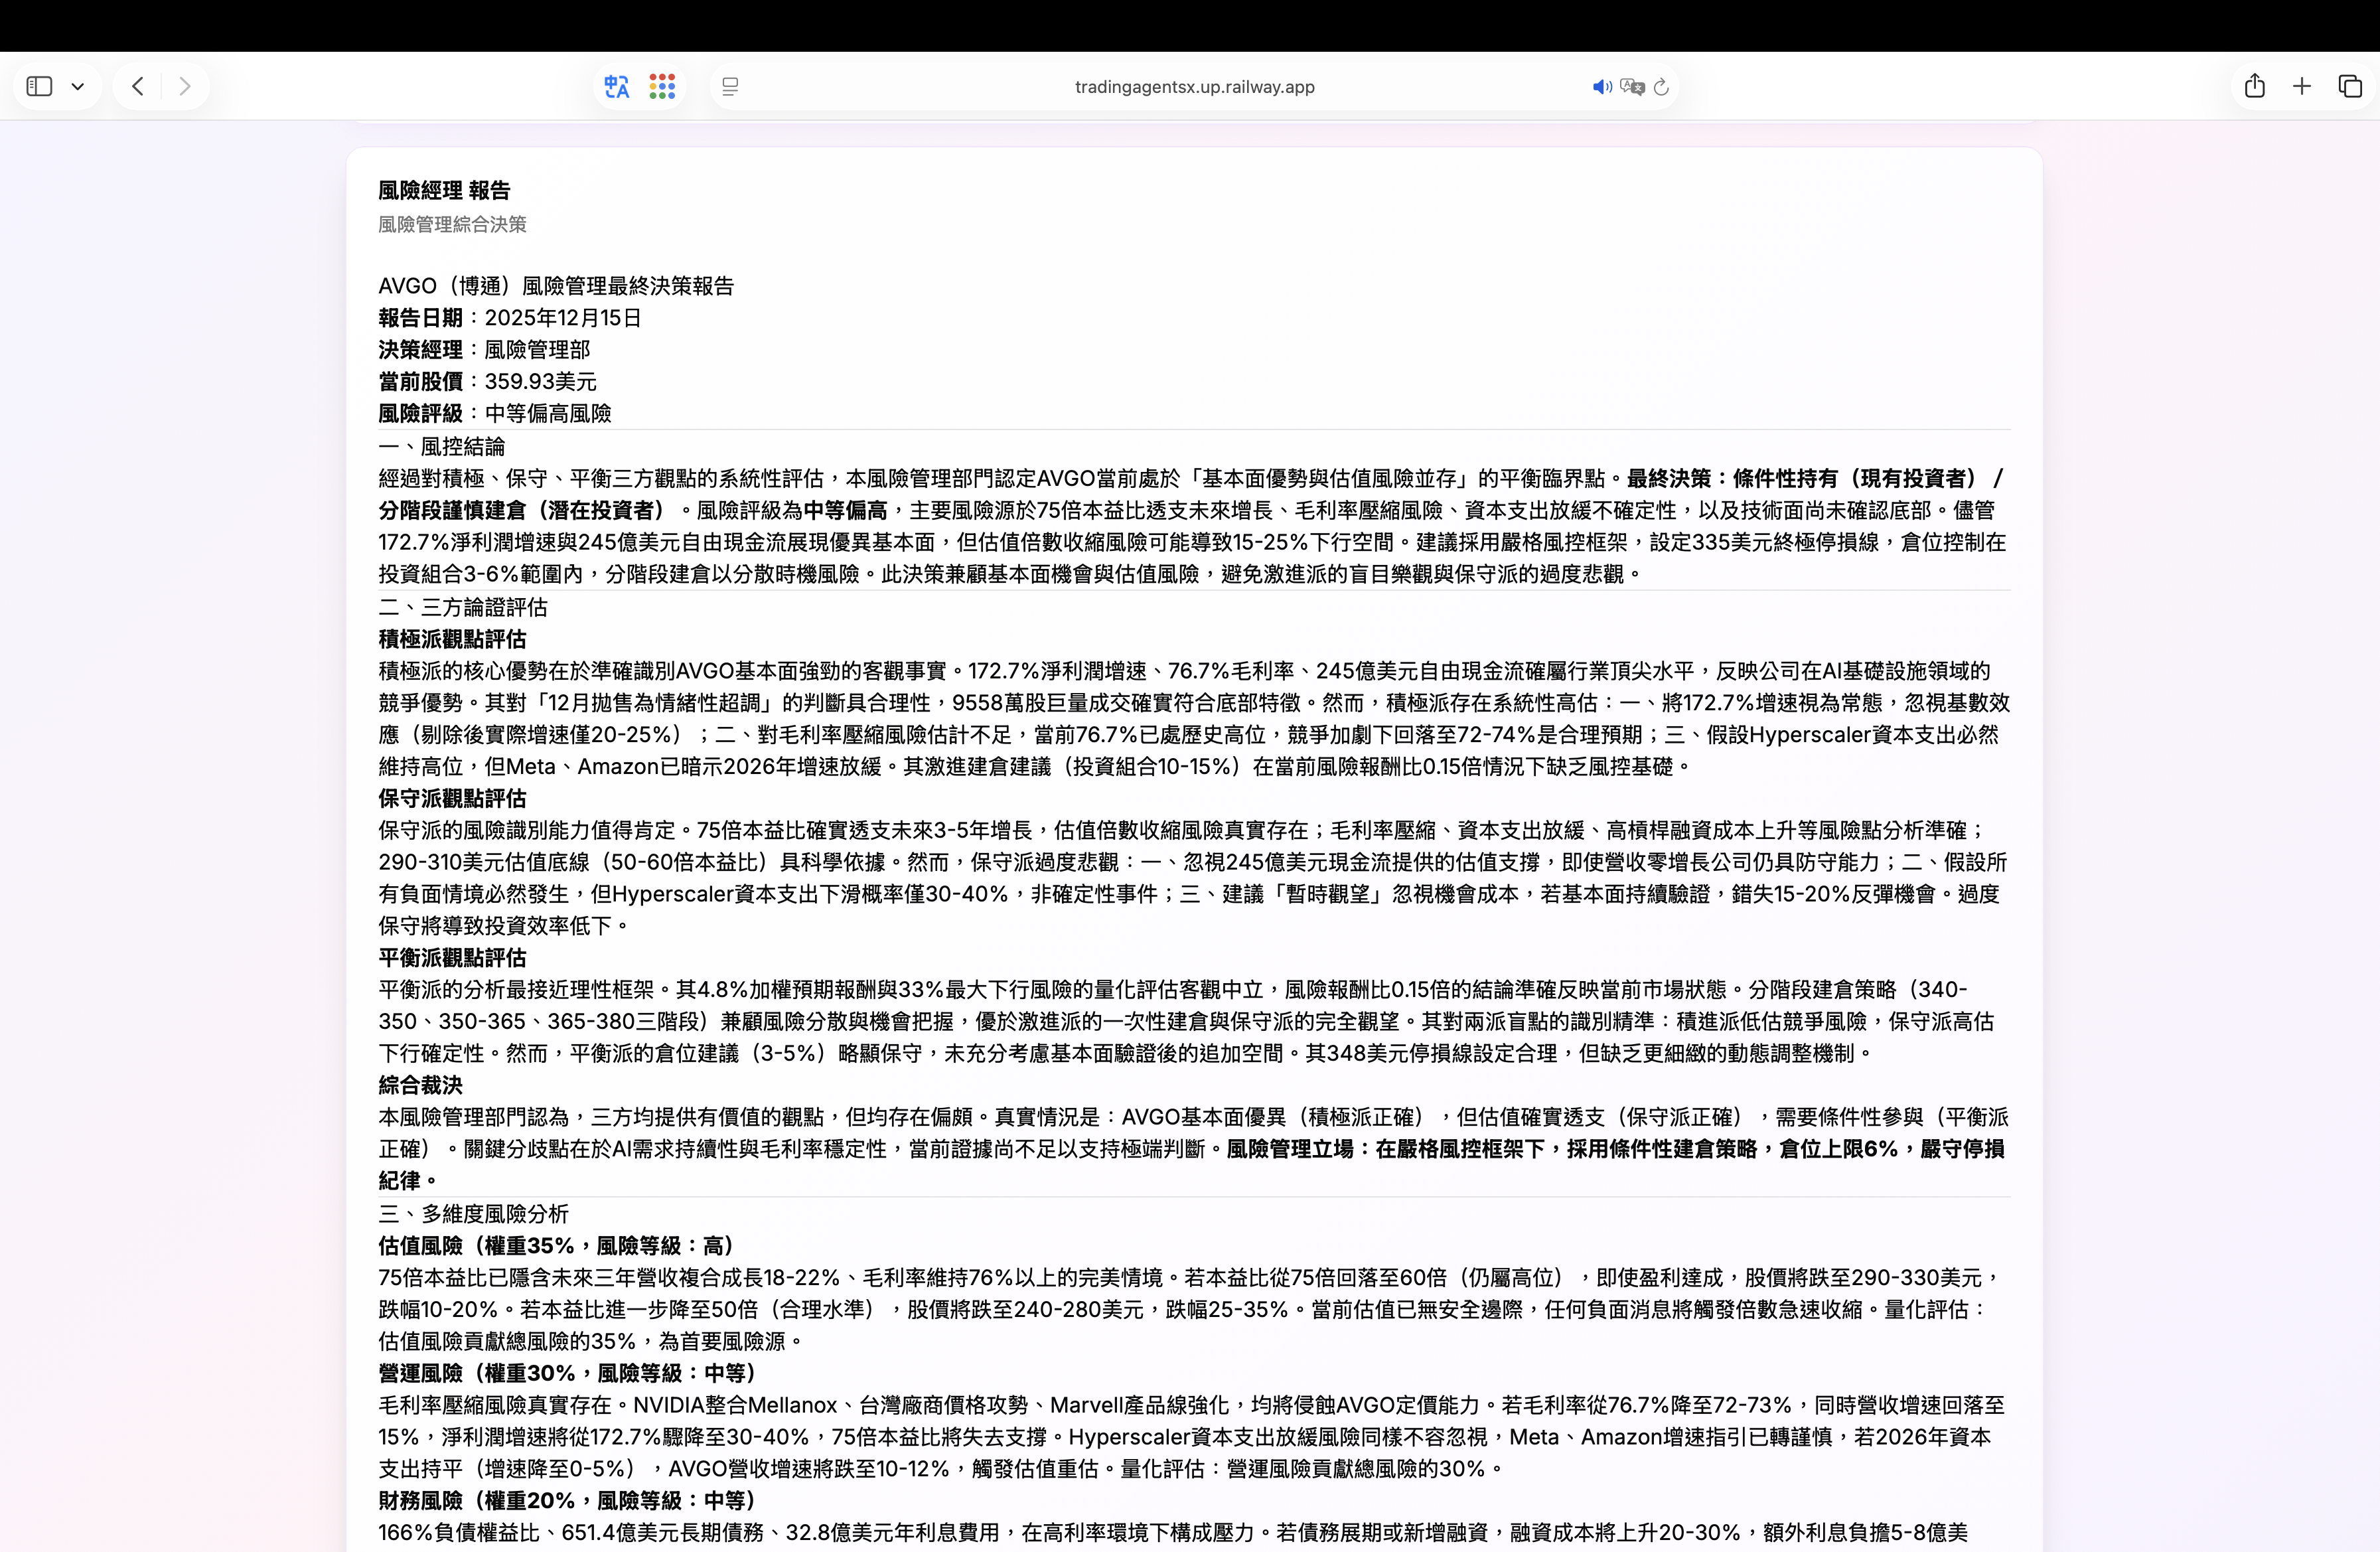Open a new tab with plus icon
Image resolution: width=2380 pixels, height=1552 pixels.
(x=2302, y=86)
